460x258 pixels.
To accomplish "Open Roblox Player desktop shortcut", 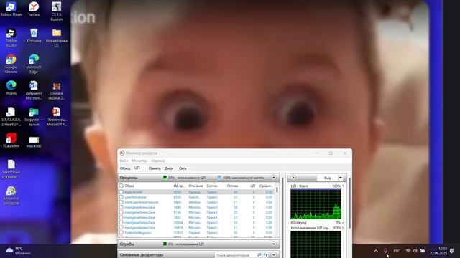I will (x=11, y=9).
